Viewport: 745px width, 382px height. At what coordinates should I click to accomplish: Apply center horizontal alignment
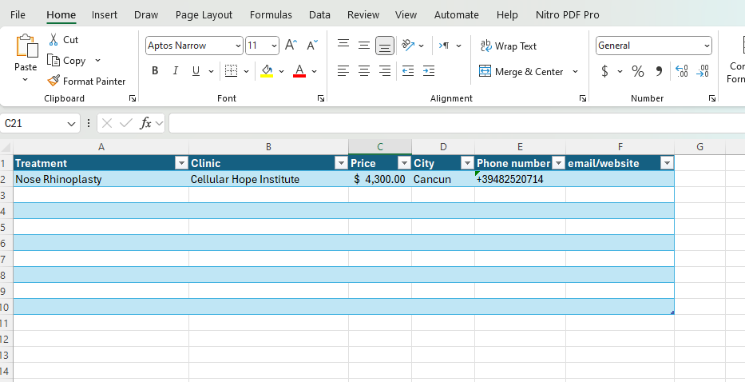[x=364, y=71]
